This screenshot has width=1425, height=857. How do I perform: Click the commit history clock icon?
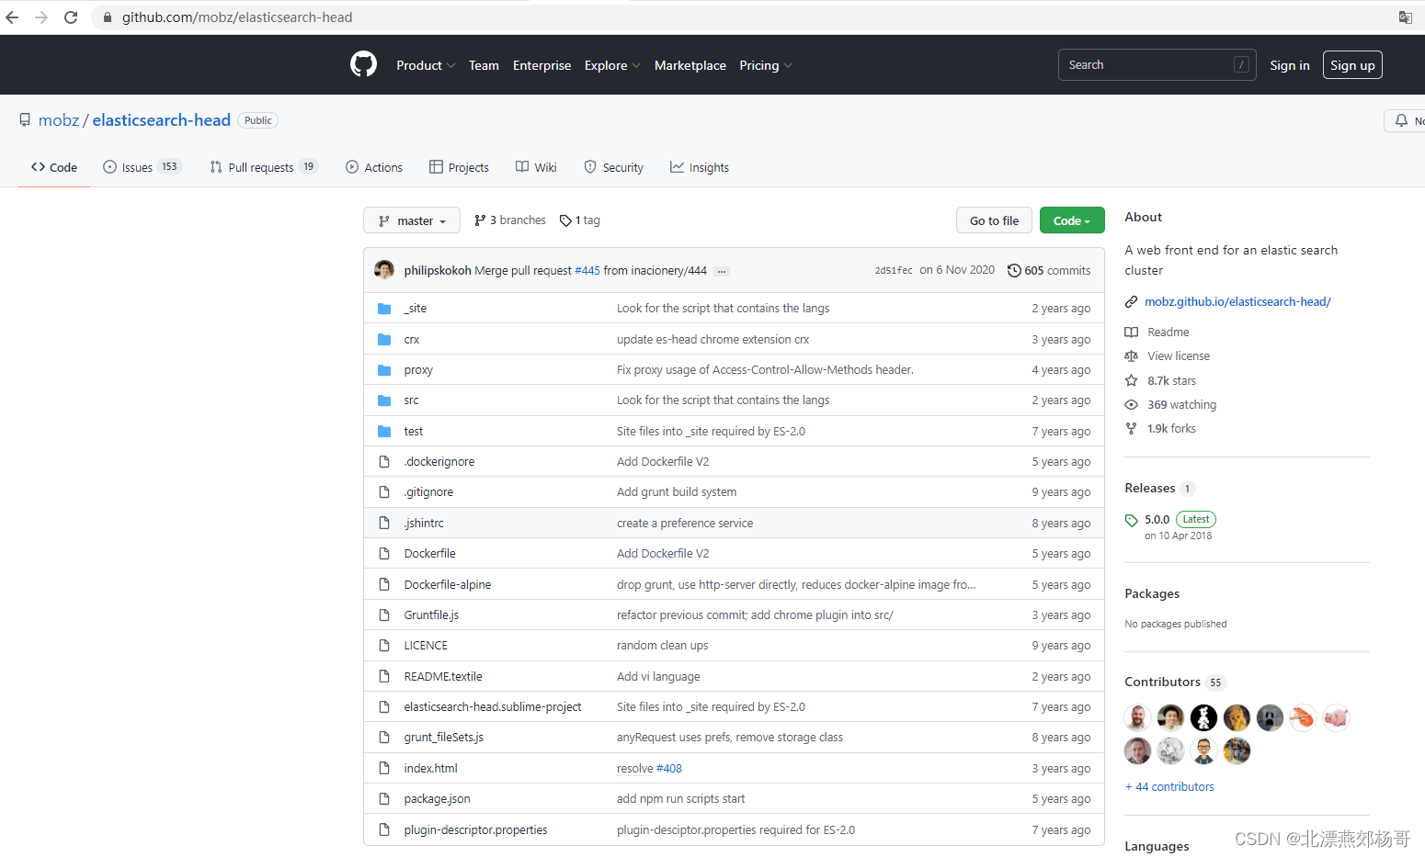point(1014,271)
